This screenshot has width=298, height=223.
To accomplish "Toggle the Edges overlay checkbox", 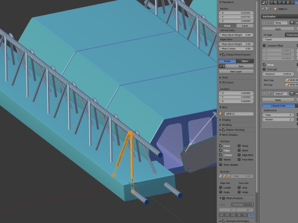I will tap(221, 151).
